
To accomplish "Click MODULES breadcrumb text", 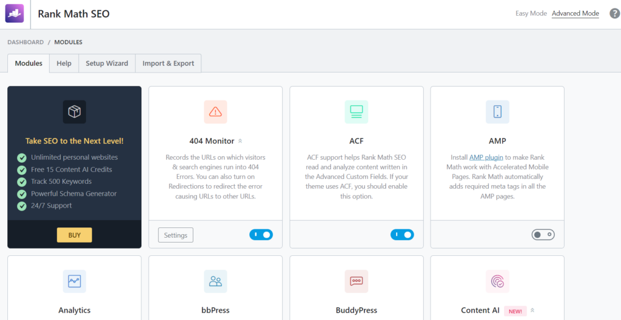I will pos(69,42).
